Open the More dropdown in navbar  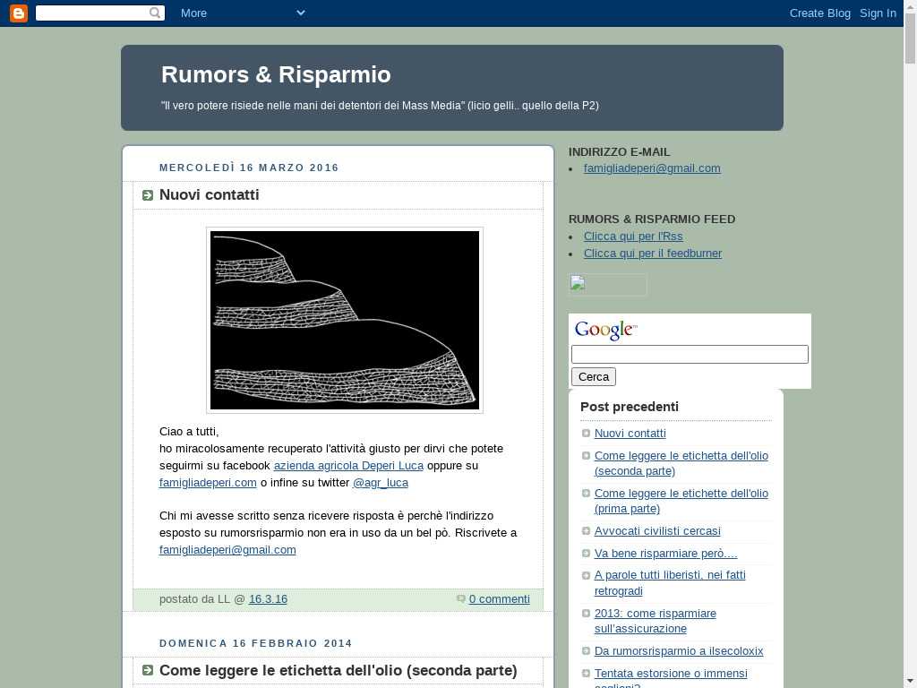[x=242, y=13]
